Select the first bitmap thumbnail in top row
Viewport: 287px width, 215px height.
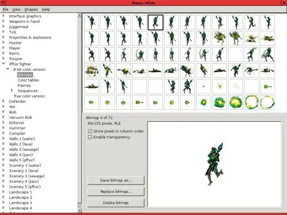[91, 22]
